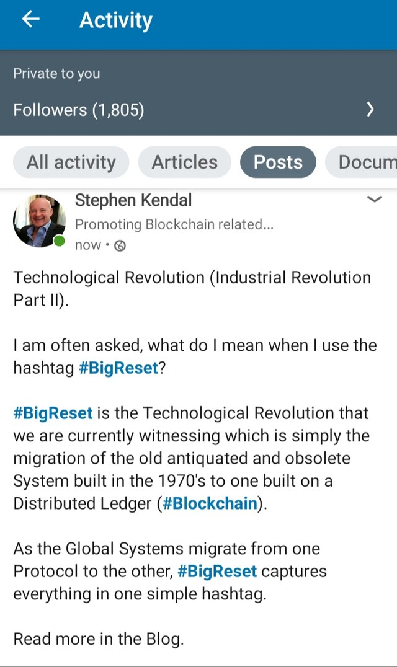Open the Followers chevron arrow
Viewport: 397px width, 667px height.
point(370,110)
